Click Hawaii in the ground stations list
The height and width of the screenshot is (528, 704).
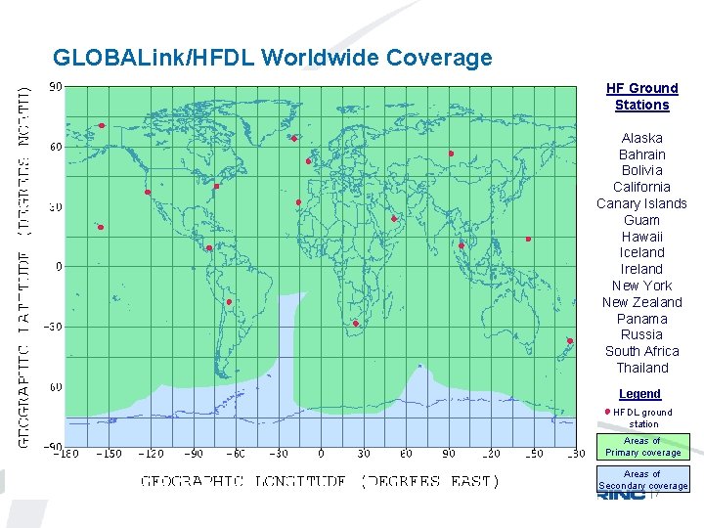642,237
